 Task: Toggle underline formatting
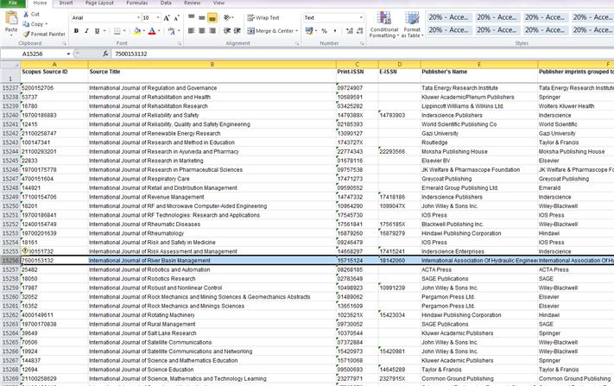click(97, 31)
